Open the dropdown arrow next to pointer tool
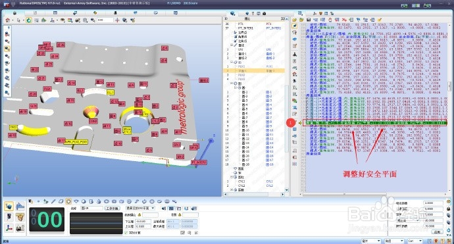Screen dimensions: 454x244 pyautogui.click(x=23, y=20)
